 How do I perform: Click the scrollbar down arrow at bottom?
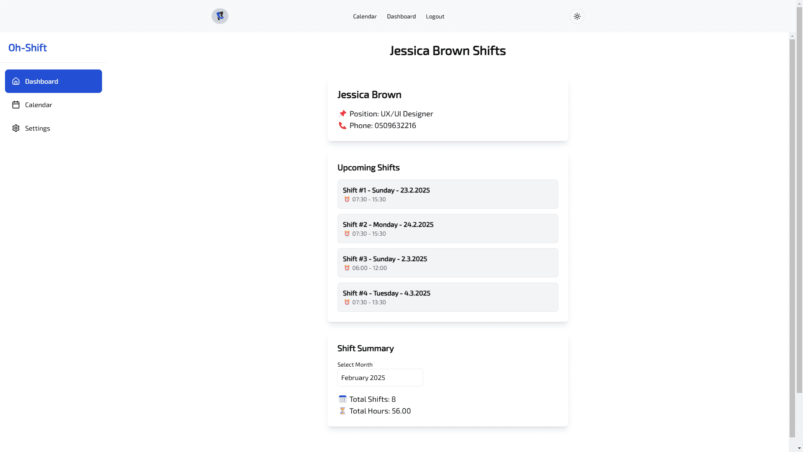(799, 448)
